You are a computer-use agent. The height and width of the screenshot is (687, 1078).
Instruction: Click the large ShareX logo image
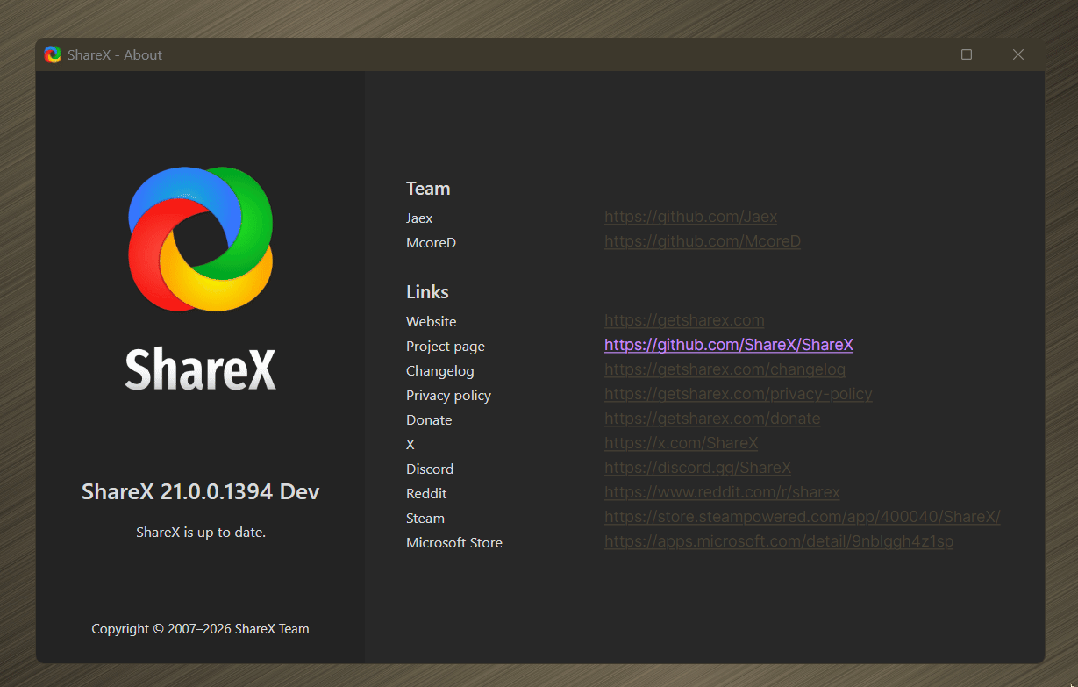[201, 239]
